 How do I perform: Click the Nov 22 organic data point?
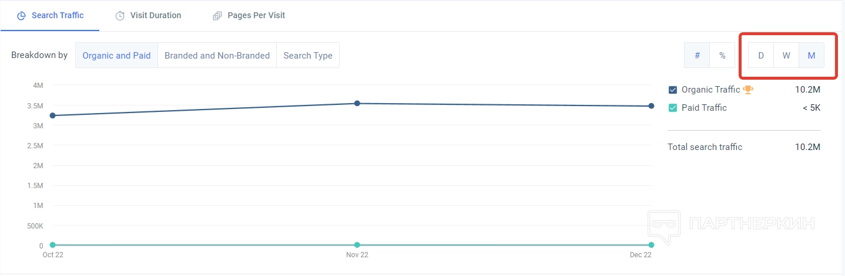[x=357, y=104]
